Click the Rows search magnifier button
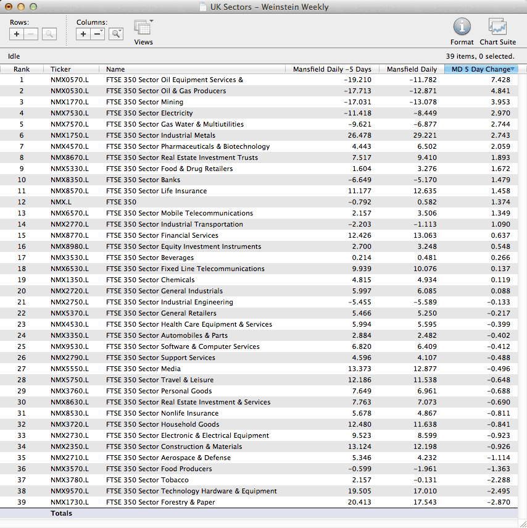 coord(49,34)
